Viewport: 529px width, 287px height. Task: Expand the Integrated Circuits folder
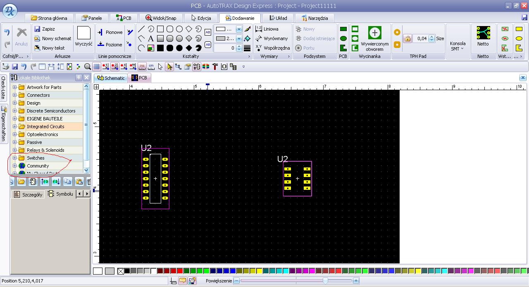pyautogui.click(x=14, y=127)
